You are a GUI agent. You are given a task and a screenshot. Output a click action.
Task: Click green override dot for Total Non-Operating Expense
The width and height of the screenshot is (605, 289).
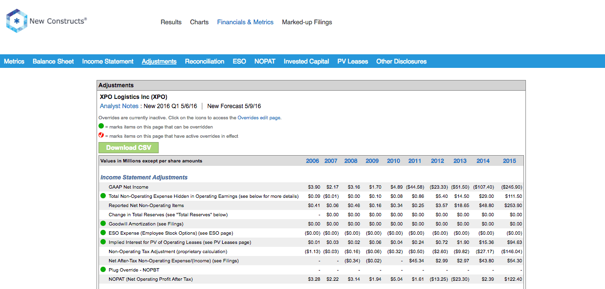click(x=103, y=196)
